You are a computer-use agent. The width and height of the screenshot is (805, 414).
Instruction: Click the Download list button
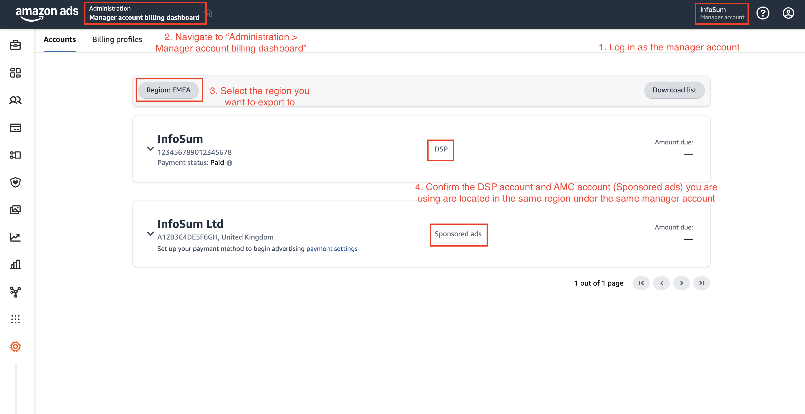(x=674, y=90)
